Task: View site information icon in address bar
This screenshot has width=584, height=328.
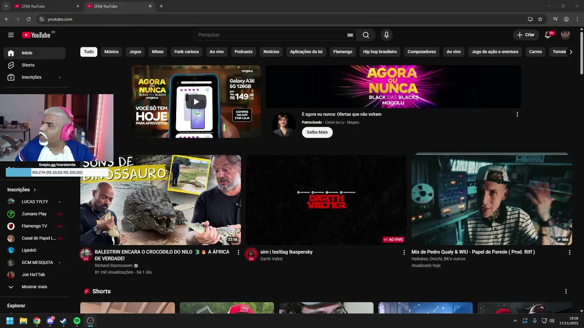Action: (x=42, y=19)
